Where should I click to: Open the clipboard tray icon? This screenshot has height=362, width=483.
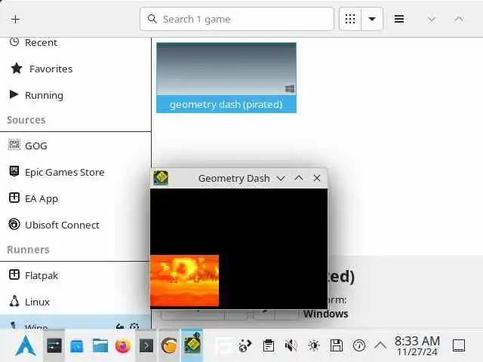tap(269, 345)
